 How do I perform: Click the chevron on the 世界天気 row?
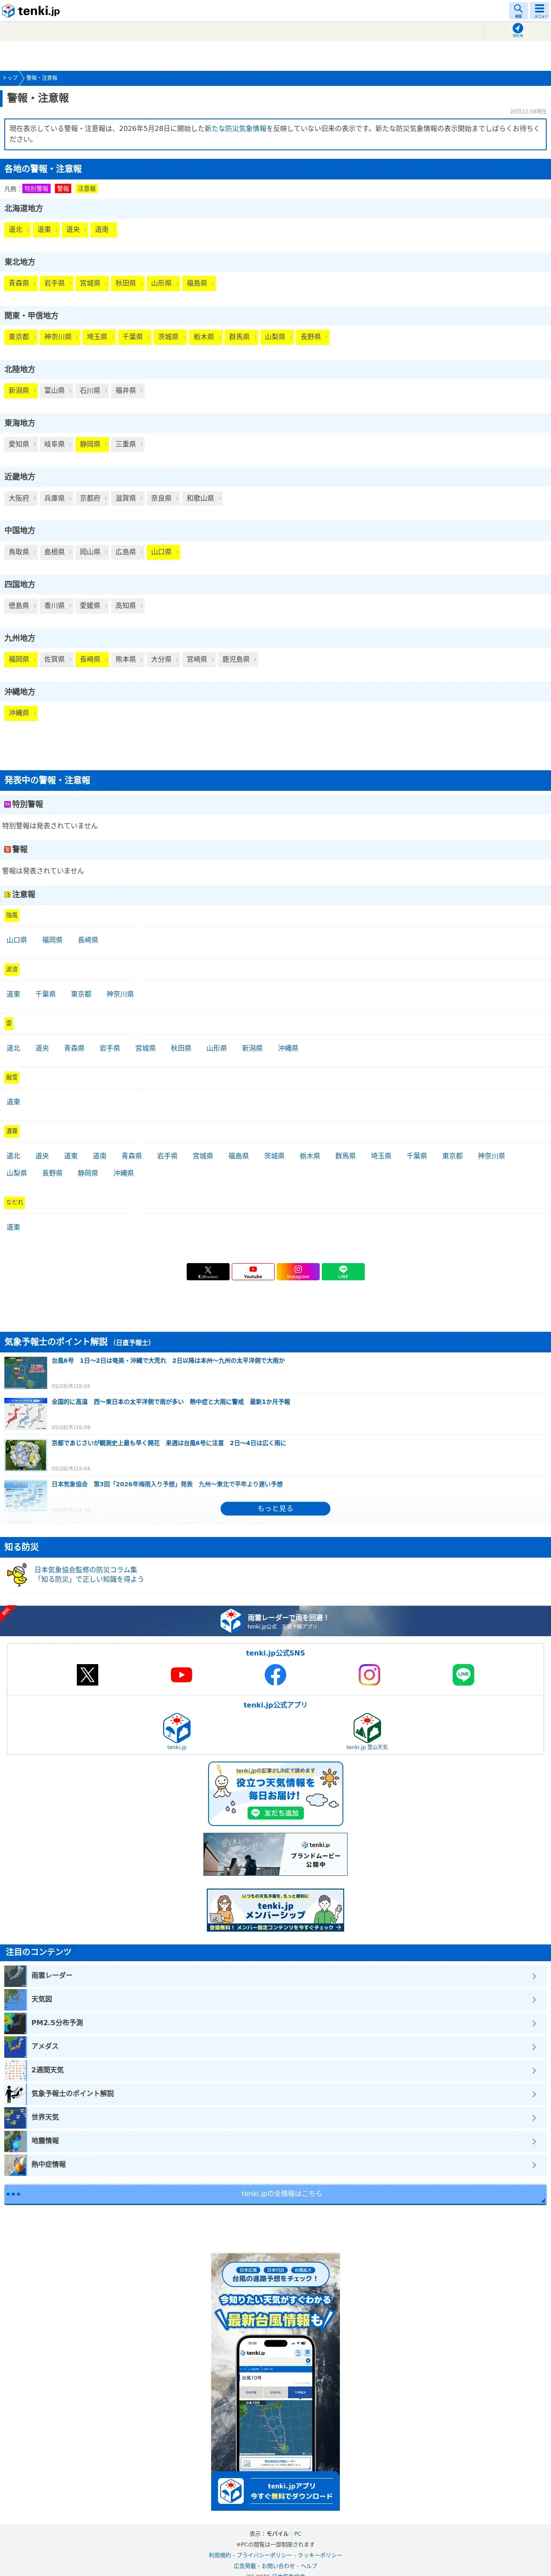click(x=534, y=2117)
